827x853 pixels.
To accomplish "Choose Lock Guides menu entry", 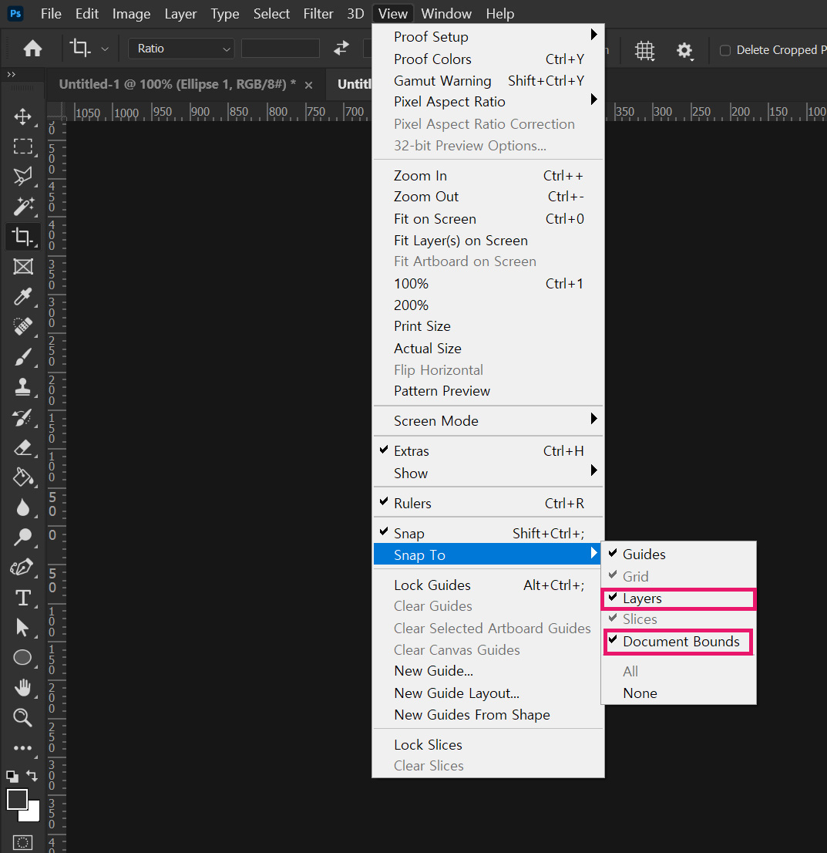I will pos(489,585).
